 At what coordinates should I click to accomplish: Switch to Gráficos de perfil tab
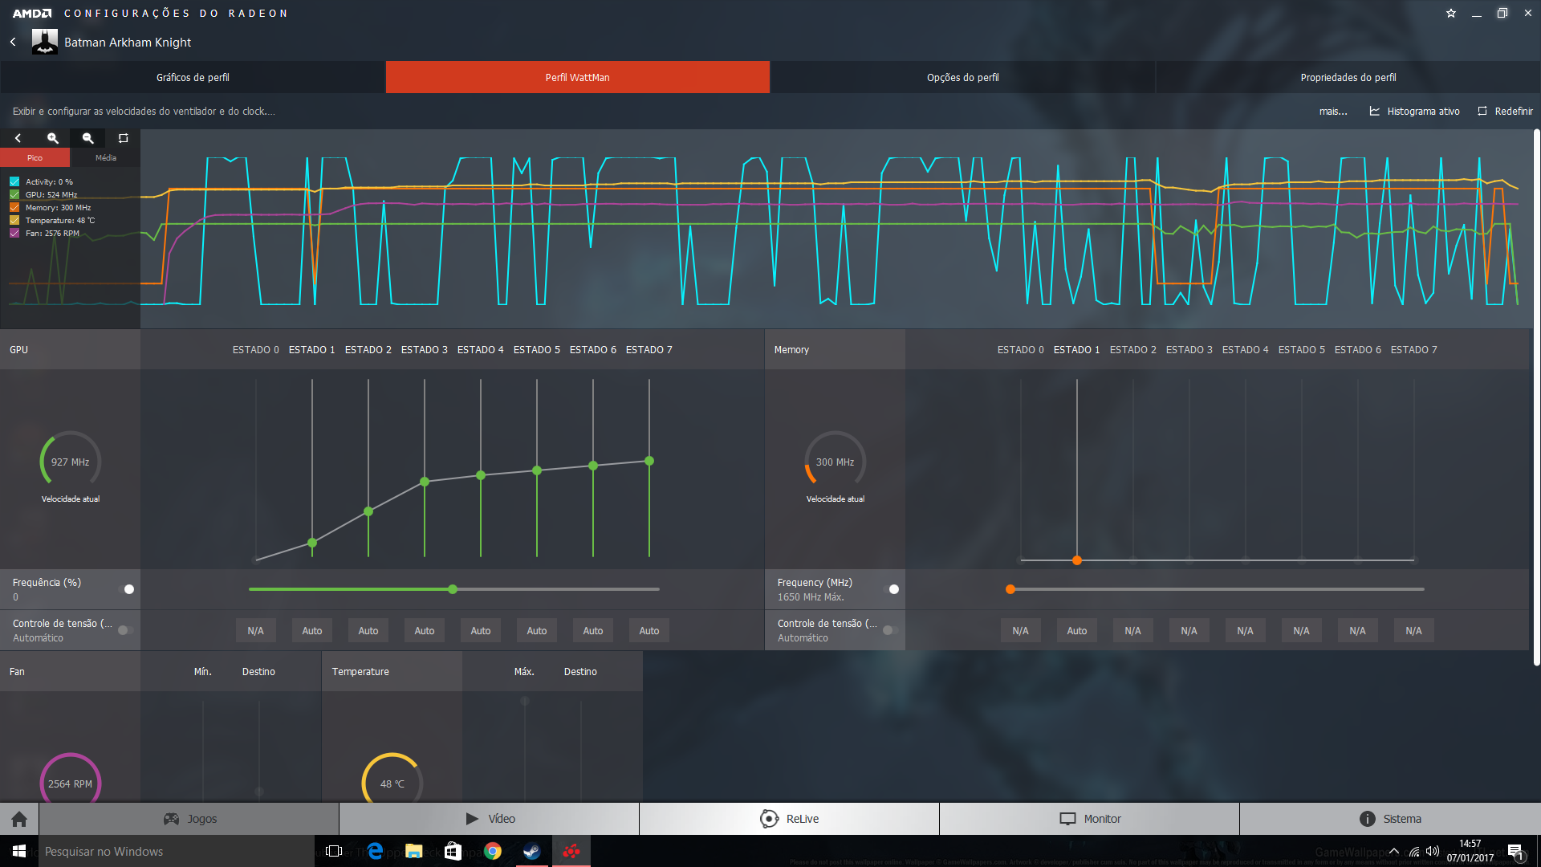click(x=193, y=77)
